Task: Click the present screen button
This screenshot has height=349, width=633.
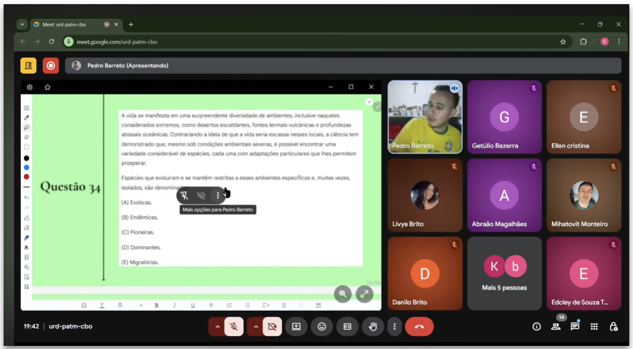Action: tap(296, 327)
